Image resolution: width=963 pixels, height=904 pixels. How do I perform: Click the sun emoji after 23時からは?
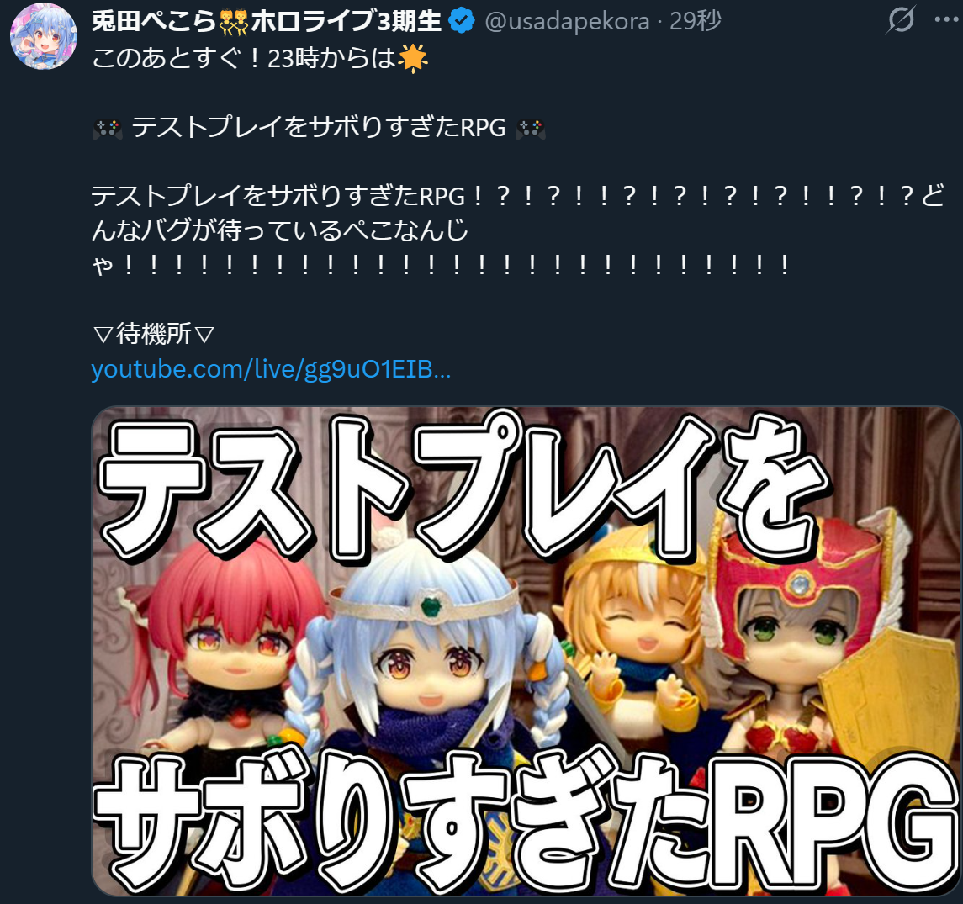coord(413,59)
